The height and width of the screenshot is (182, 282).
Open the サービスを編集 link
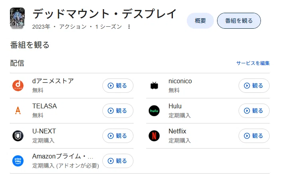tap(253, 63)
